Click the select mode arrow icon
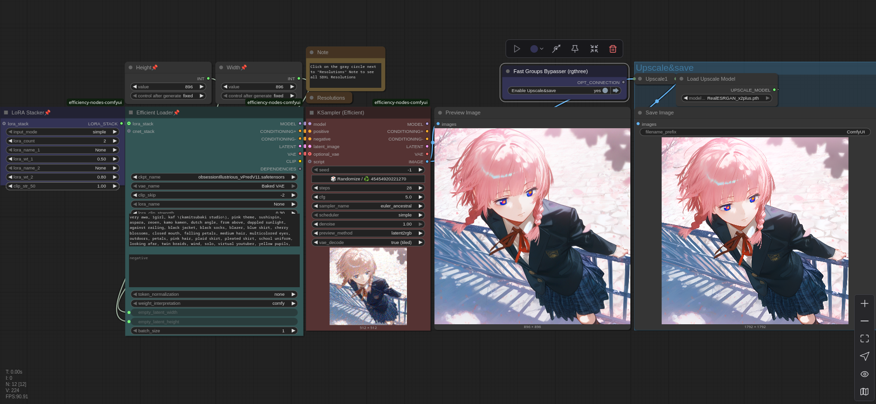 [865, 356]
